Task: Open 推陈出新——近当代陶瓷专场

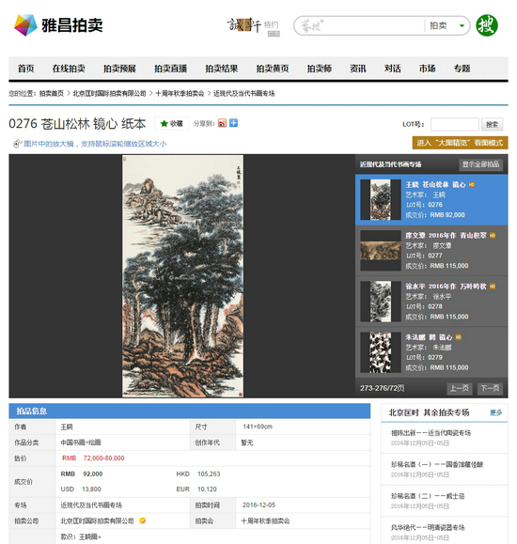Action: [x=431, y=432]
